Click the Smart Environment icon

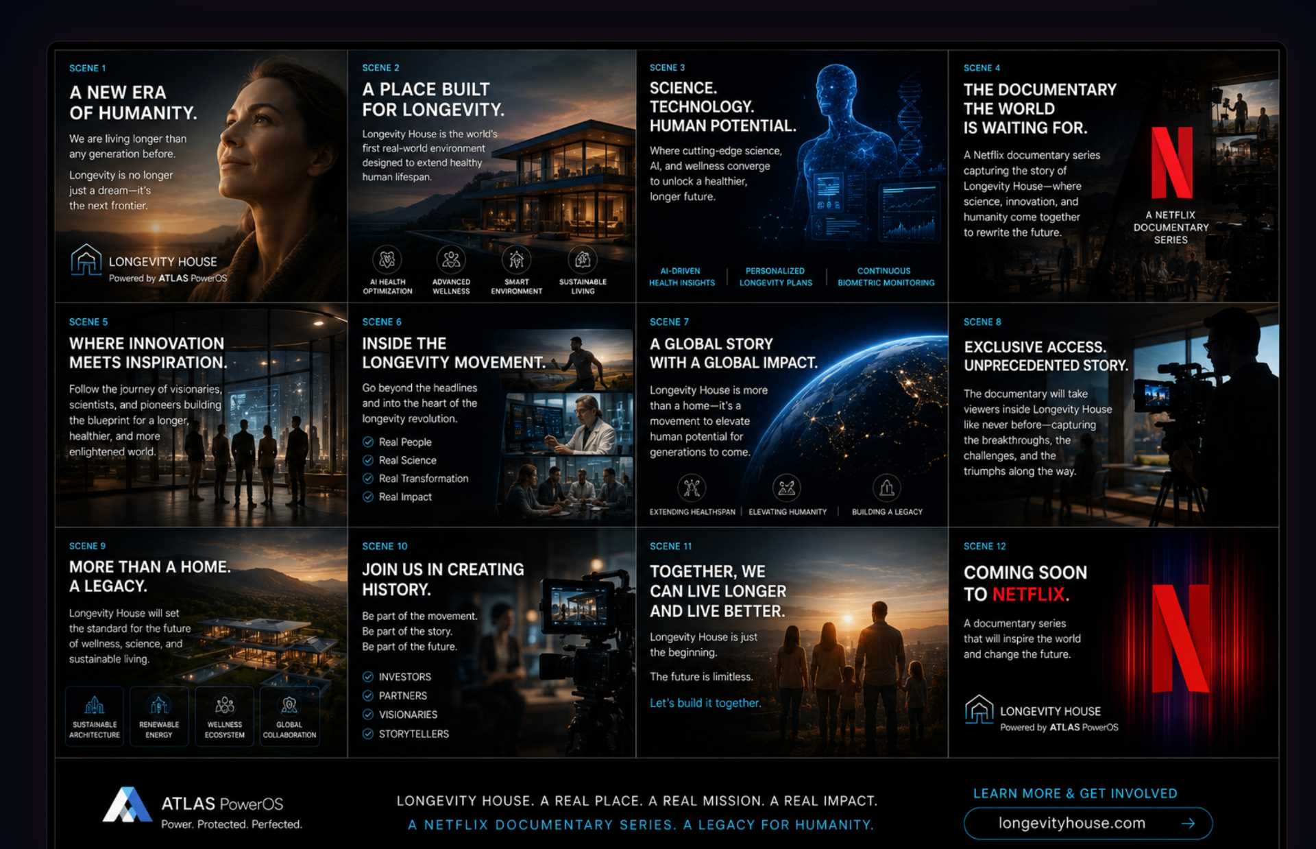516,260
